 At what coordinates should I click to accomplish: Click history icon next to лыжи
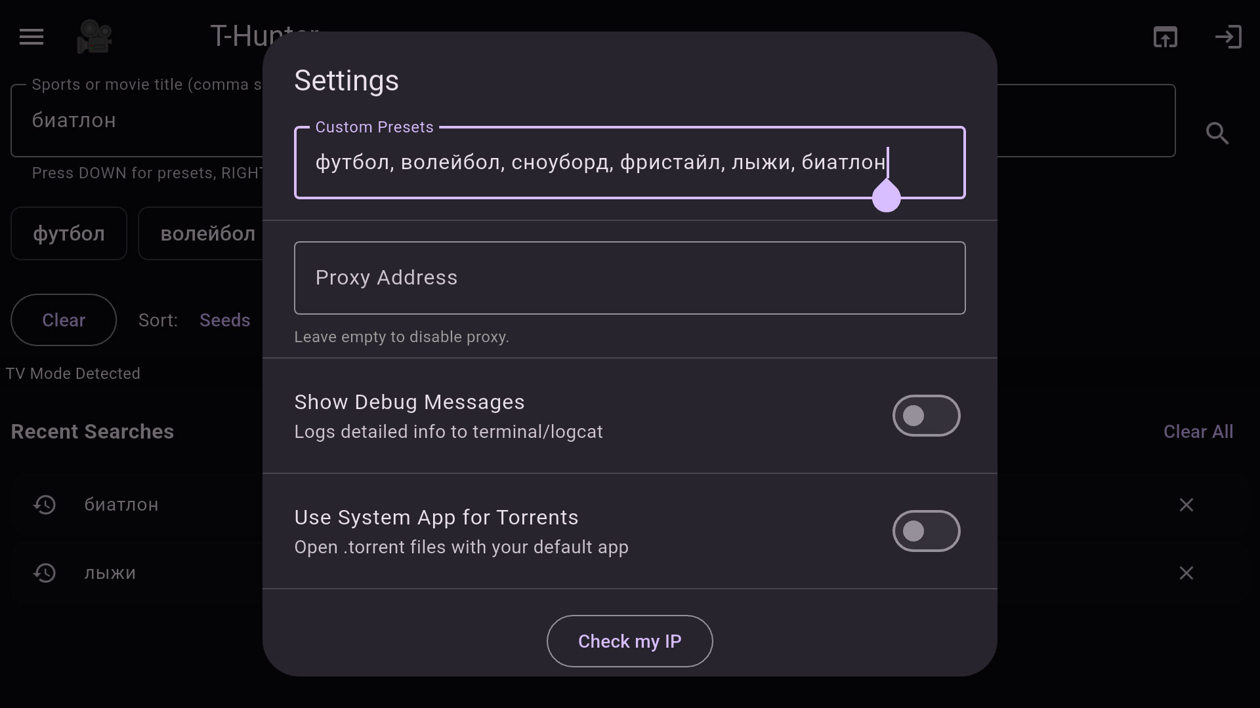[x=45, y=573]
